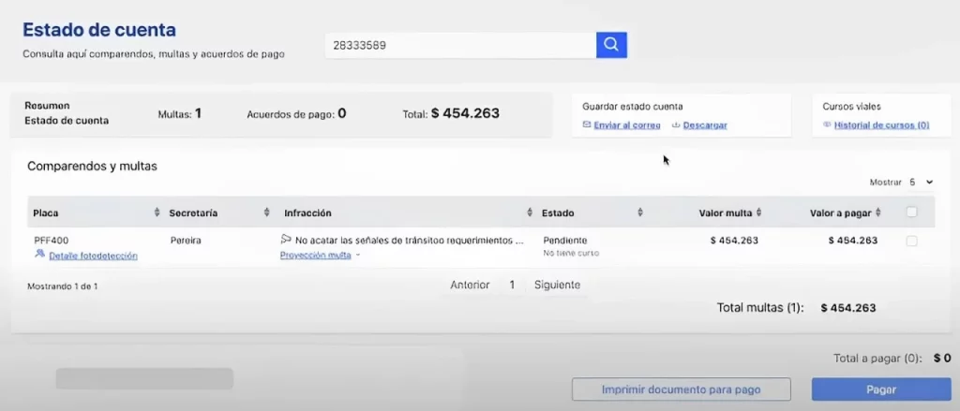Sort by Estado column arrows
960x411 pixels.
coord(640,213)
